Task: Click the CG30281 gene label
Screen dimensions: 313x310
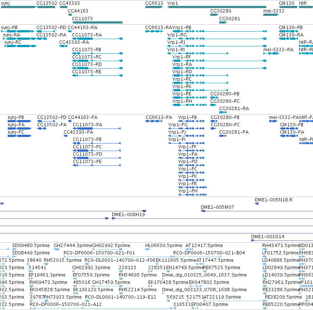Action: pos(230,18)
